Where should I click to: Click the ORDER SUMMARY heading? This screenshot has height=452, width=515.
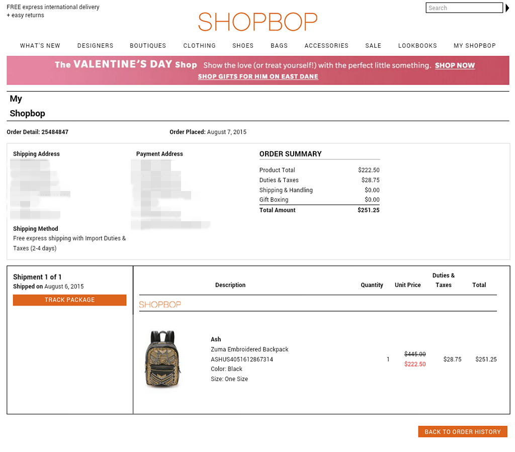coord(290,154)
